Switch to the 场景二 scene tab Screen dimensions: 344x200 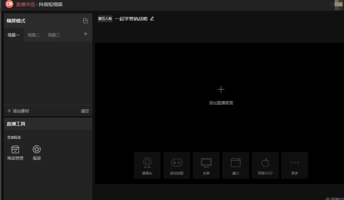click(33, 34)
